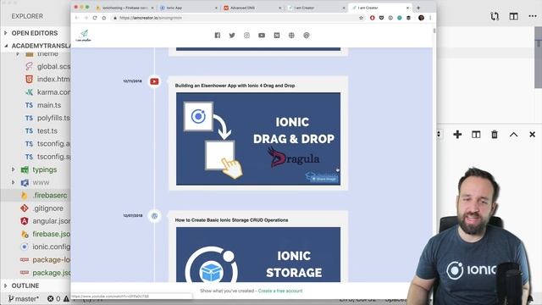Add a new terminal with plus icon
Screen dimensions: 542x305
[x=457, y=135]
